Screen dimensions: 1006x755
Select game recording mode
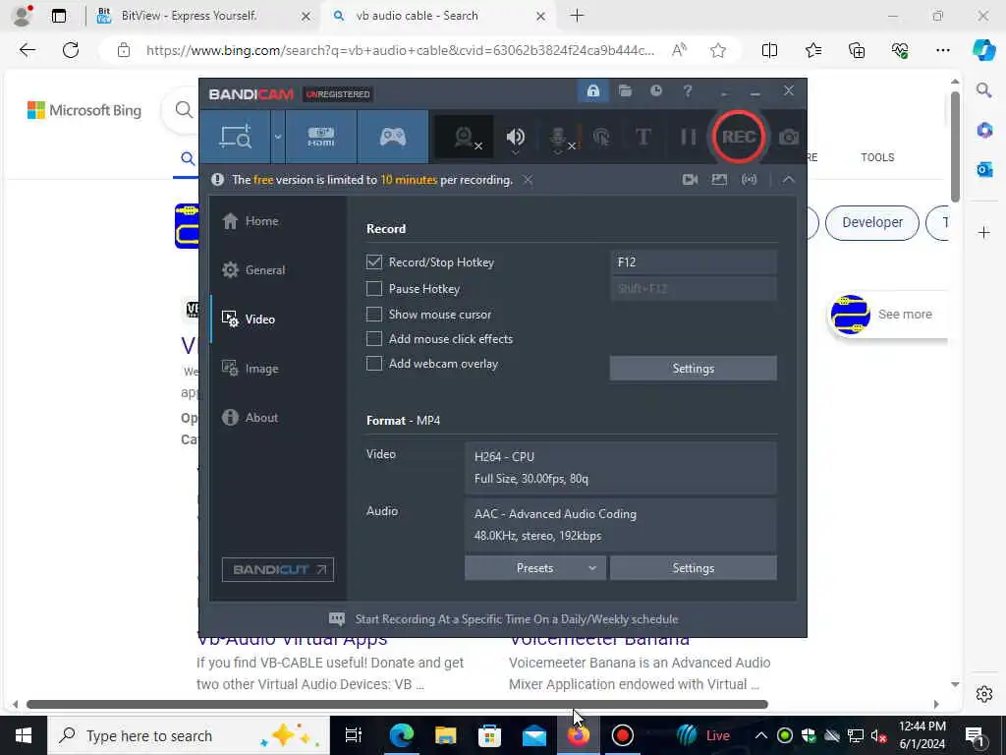click(393, 136)
